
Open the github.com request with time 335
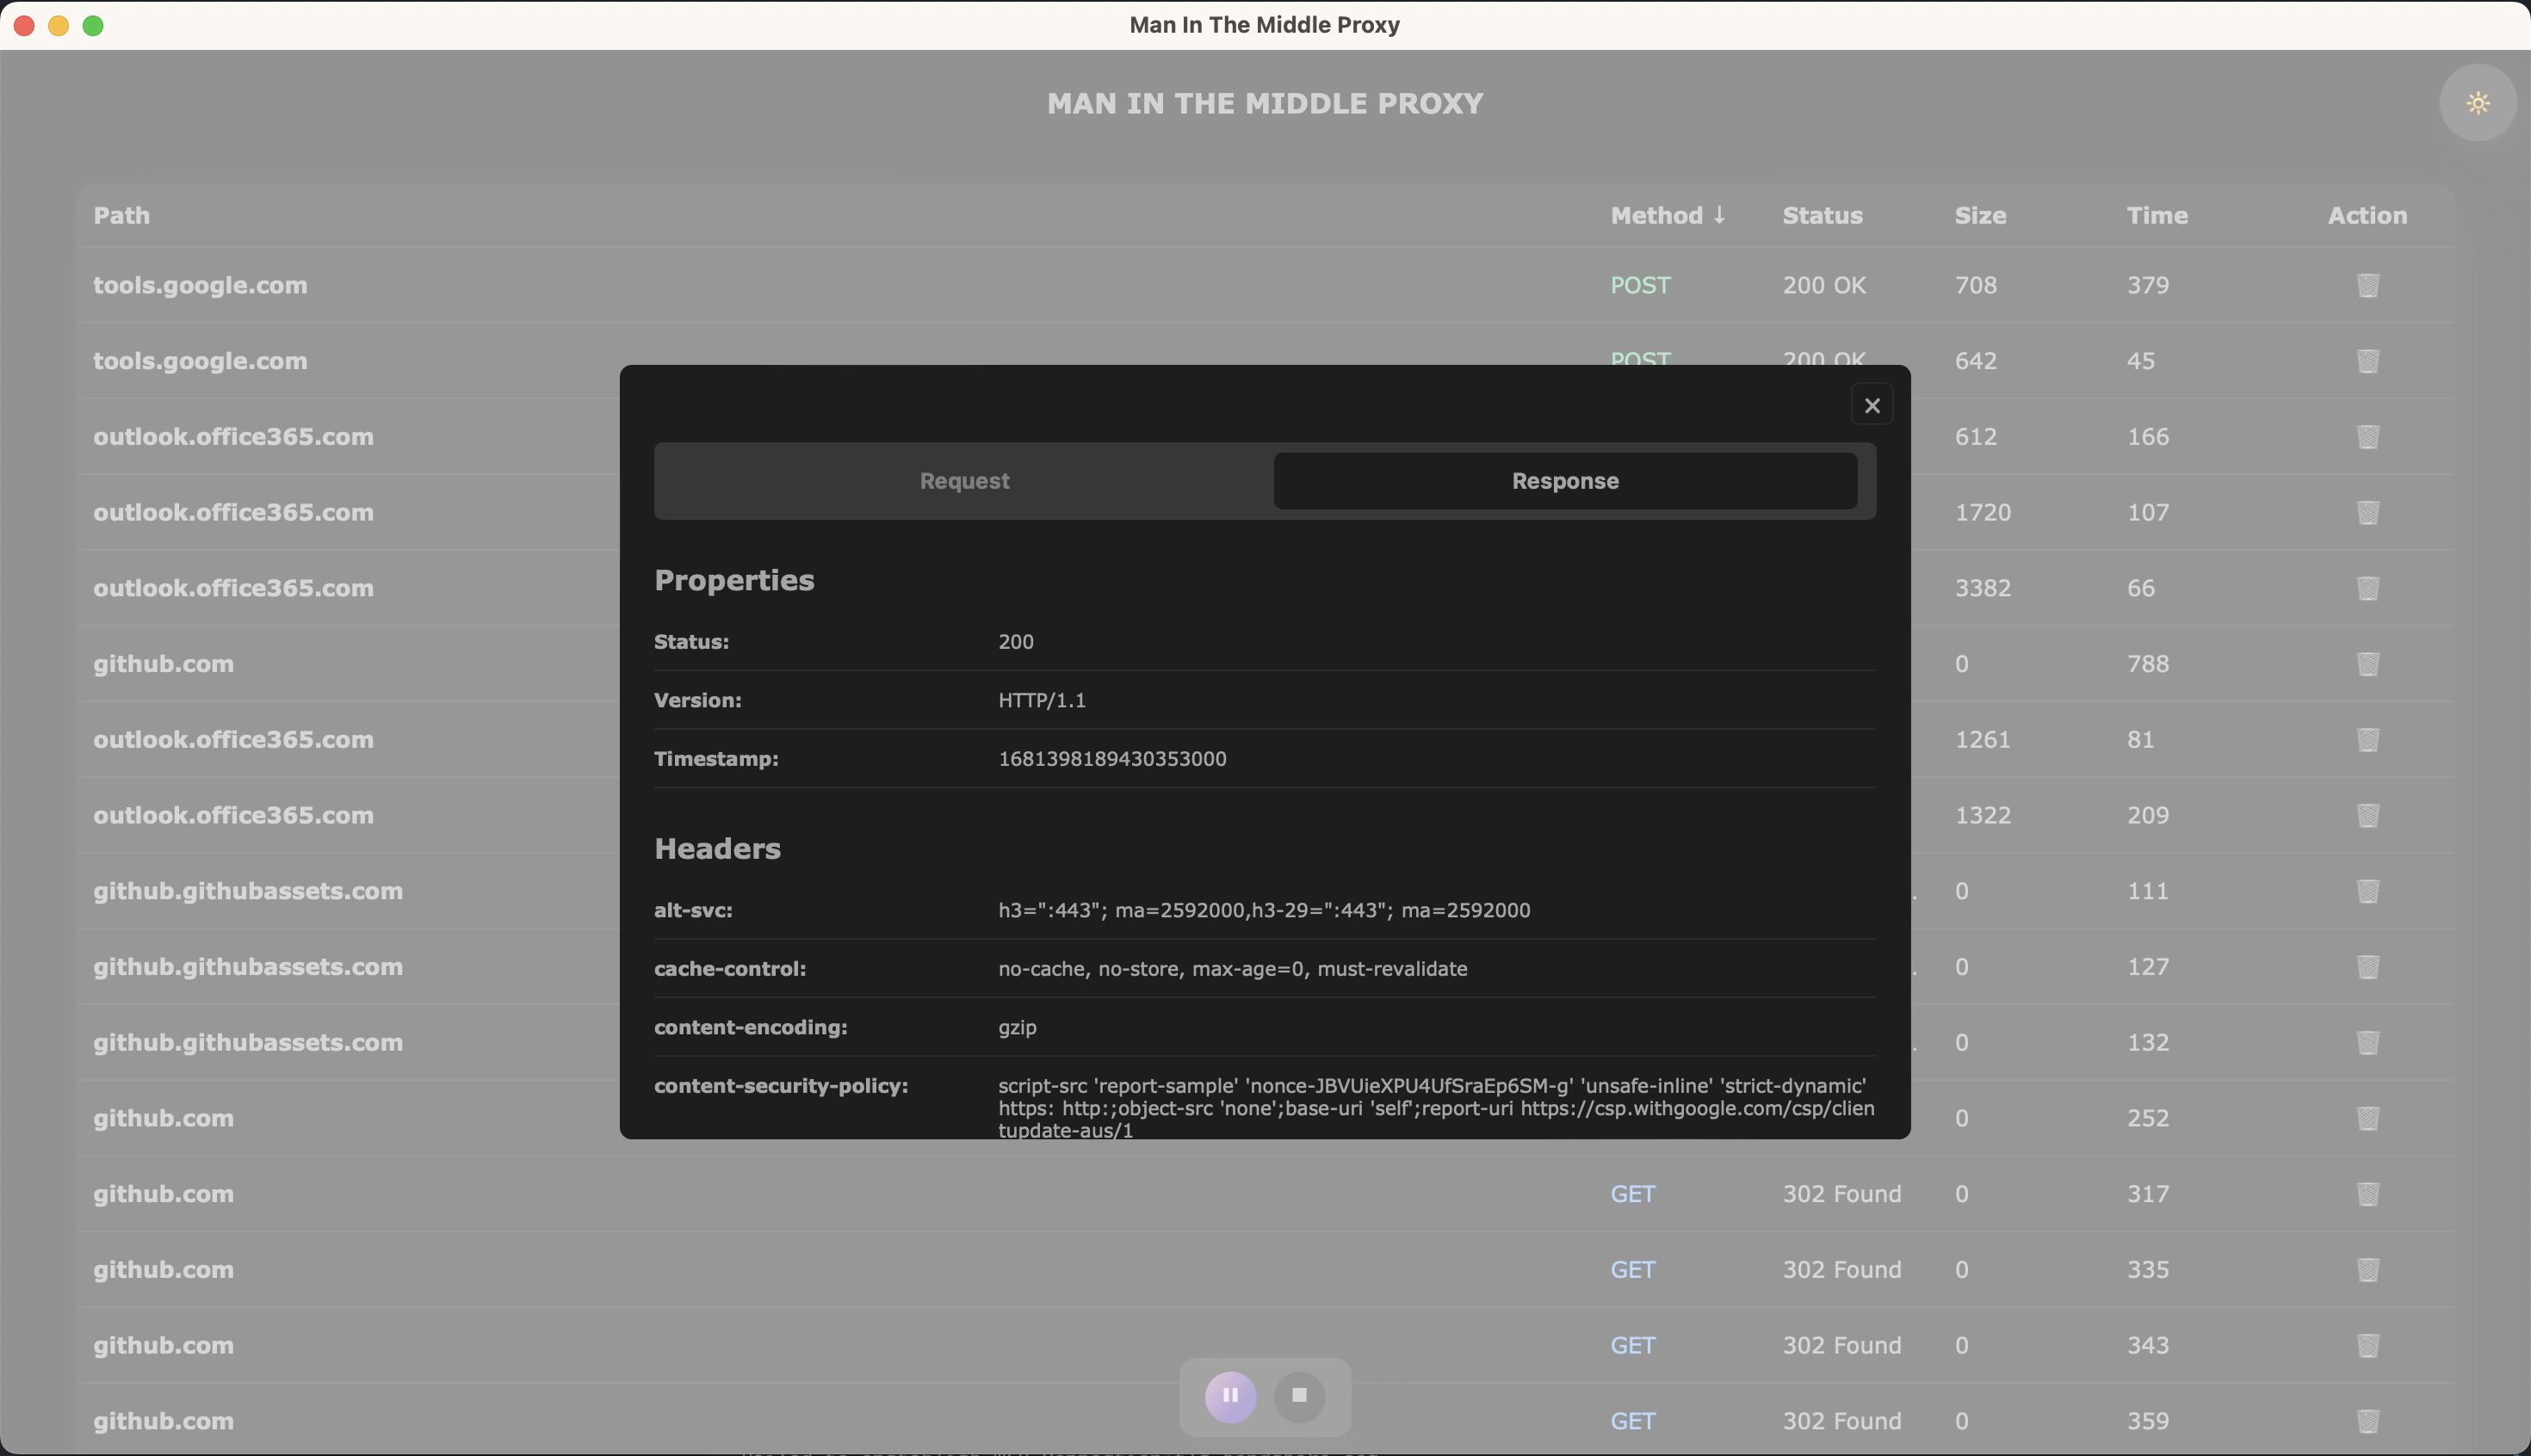(x=163, y=1270)
